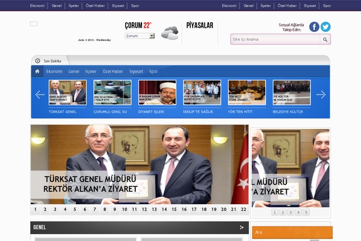Click the Son Dakika tab
This screenshot has width=361, height=241.
pos(50,61)
